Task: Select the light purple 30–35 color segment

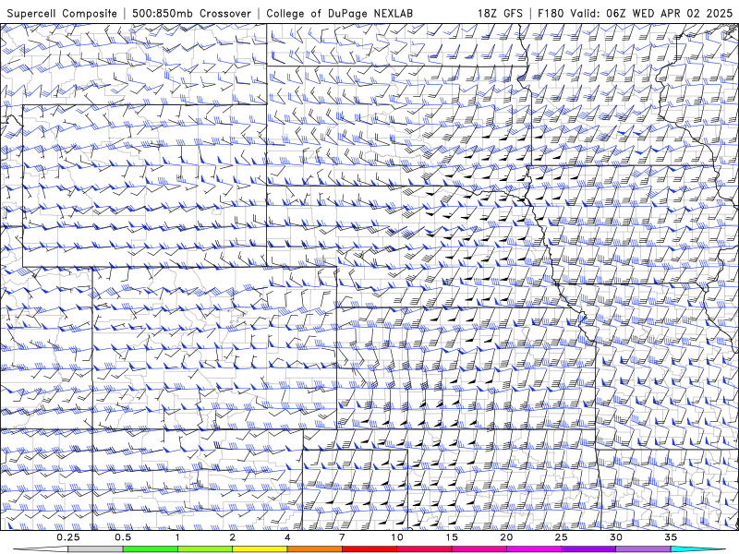Action: pyautogui.click(x=643, y=549)
